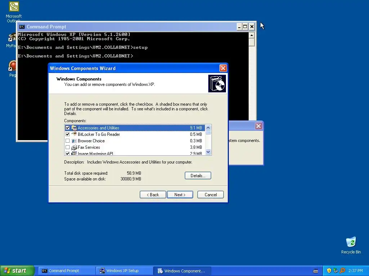
Task: Close the dialog behind the wizard
Action: click(x=258, y=126)
